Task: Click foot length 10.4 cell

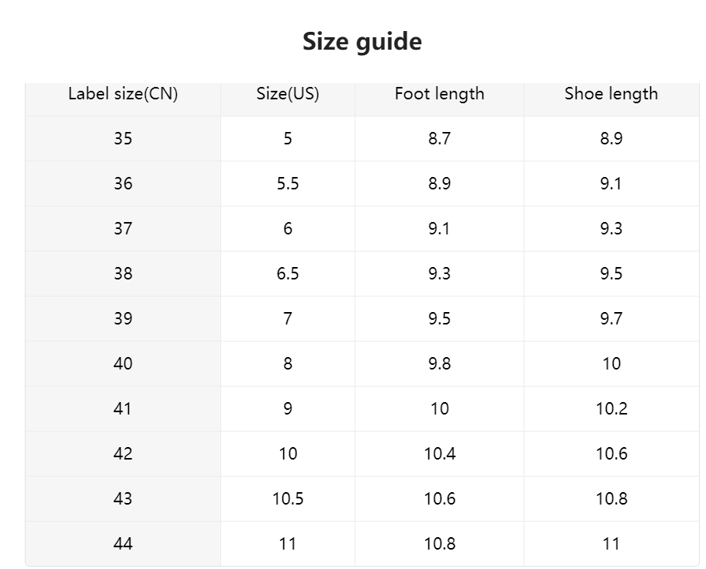Action: [439, 454]
